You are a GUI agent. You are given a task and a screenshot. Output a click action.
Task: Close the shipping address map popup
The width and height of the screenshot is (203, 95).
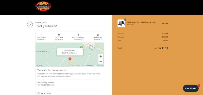click(82, 49)
